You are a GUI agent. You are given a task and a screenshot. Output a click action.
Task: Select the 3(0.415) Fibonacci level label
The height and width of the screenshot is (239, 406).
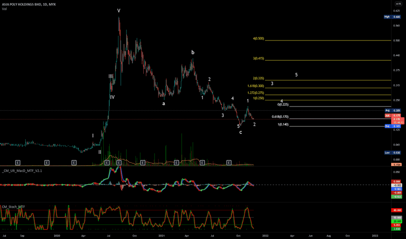click(258, 58)
